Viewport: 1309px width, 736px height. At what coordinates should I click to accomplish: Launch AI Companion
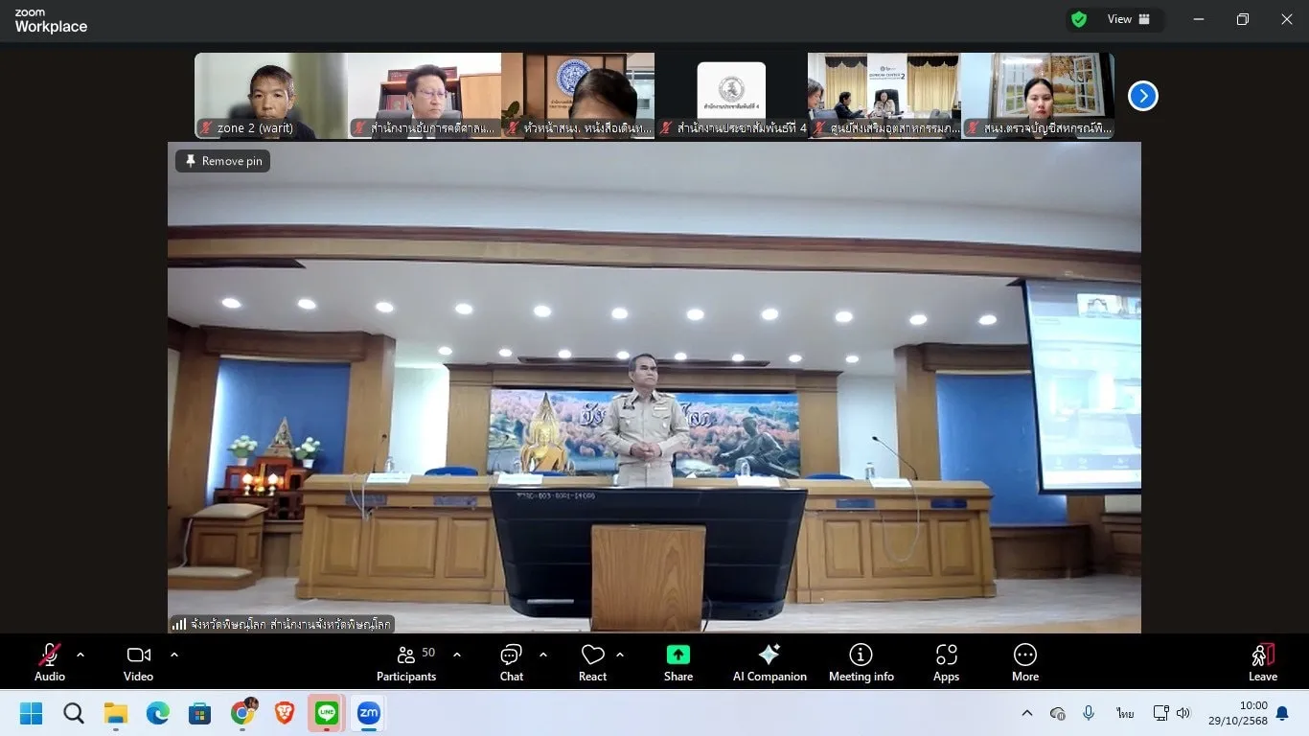[x=769, y=661]
